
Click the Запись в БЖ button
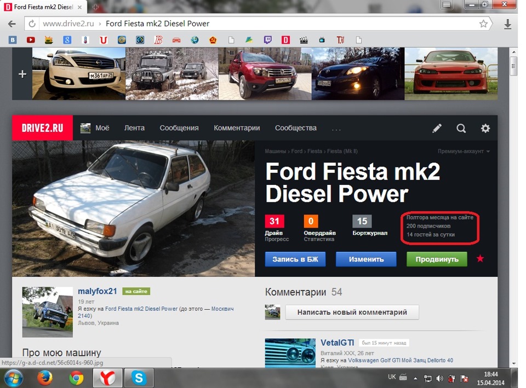pyautogui.click(x=295, y=259)
